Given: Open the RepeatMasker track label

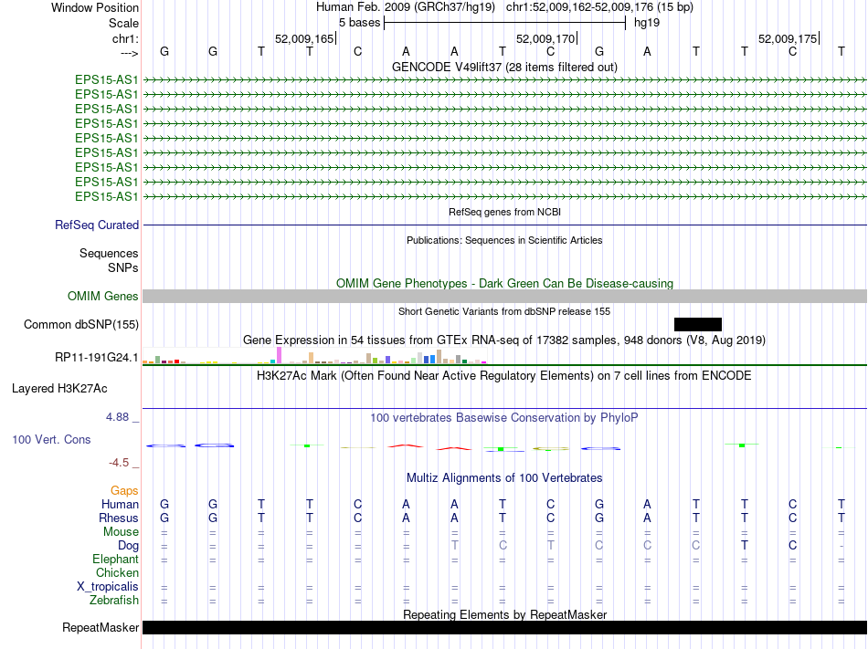Looking at the screenshot, I should 101,627.
